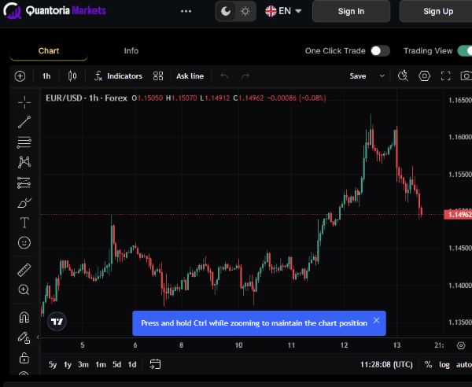Expand the Save dropdown arrow
Viewport: 472px width, 387px height.
[x=382, y=76]
